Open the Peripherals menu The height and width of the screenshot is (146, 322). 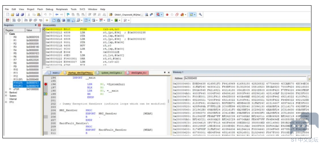[62, 9]
